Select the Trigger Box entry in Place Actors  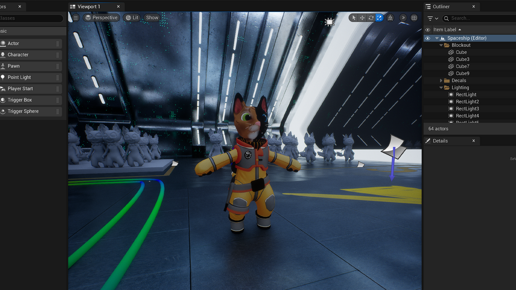31,100
